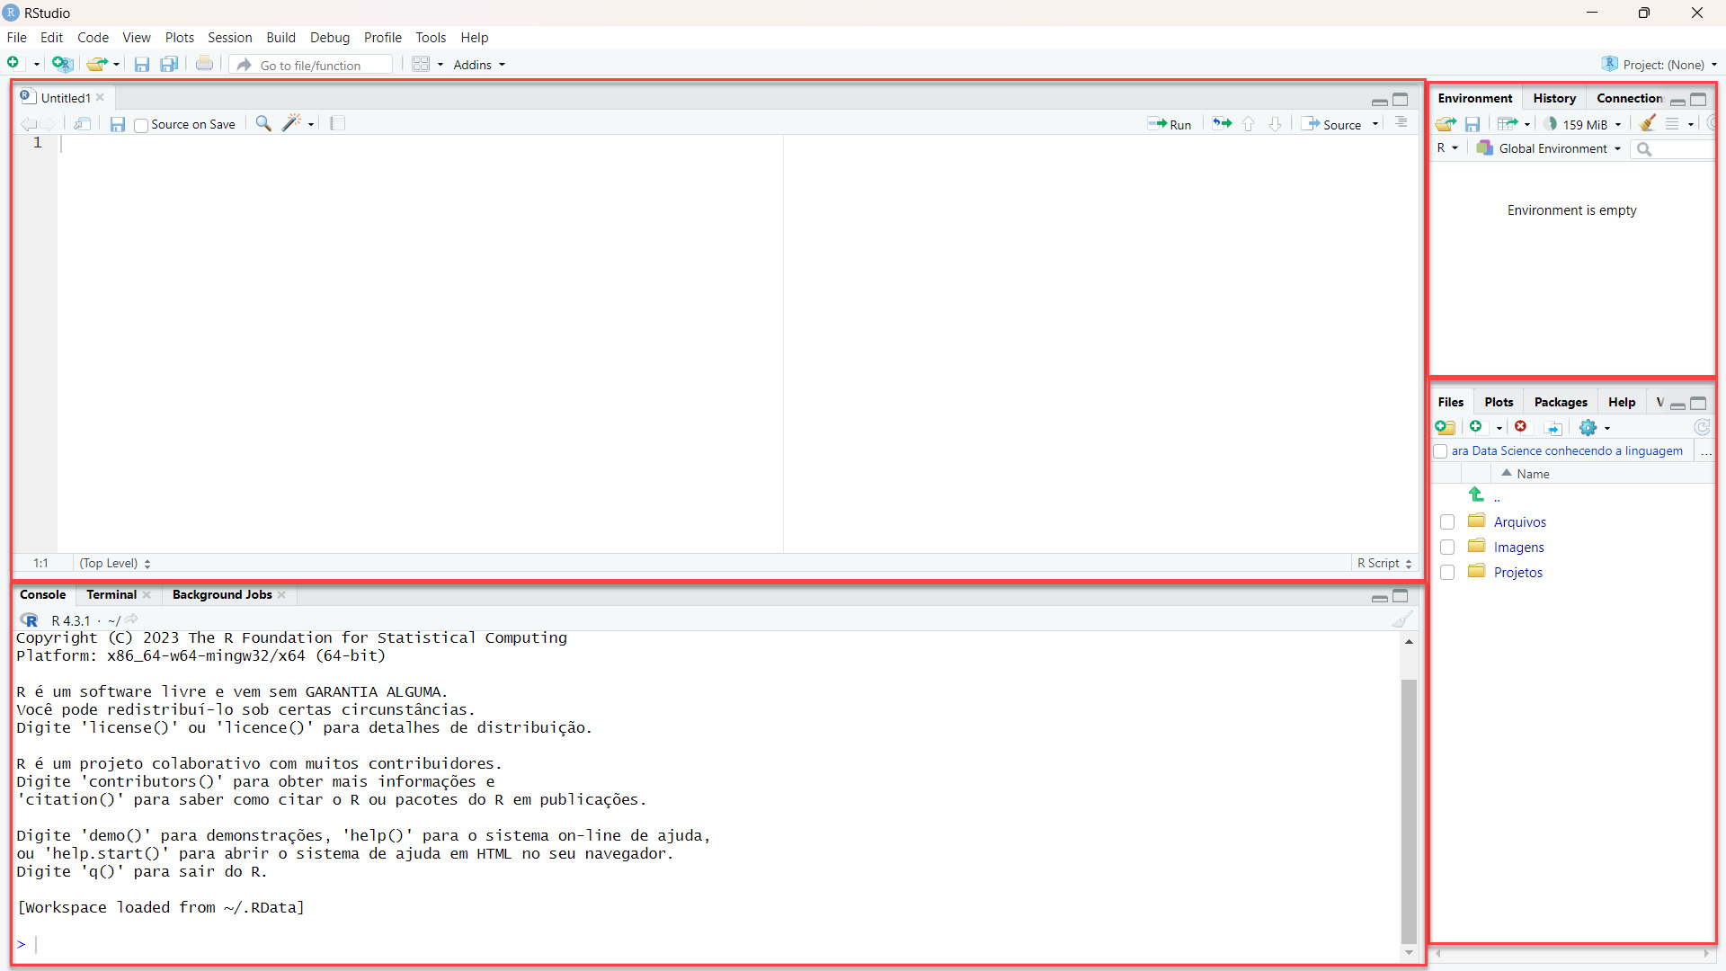This screenshot has width=1726, height=971.
Task: Open the workspace panes layout icon
Action: [x=421, y=64]
